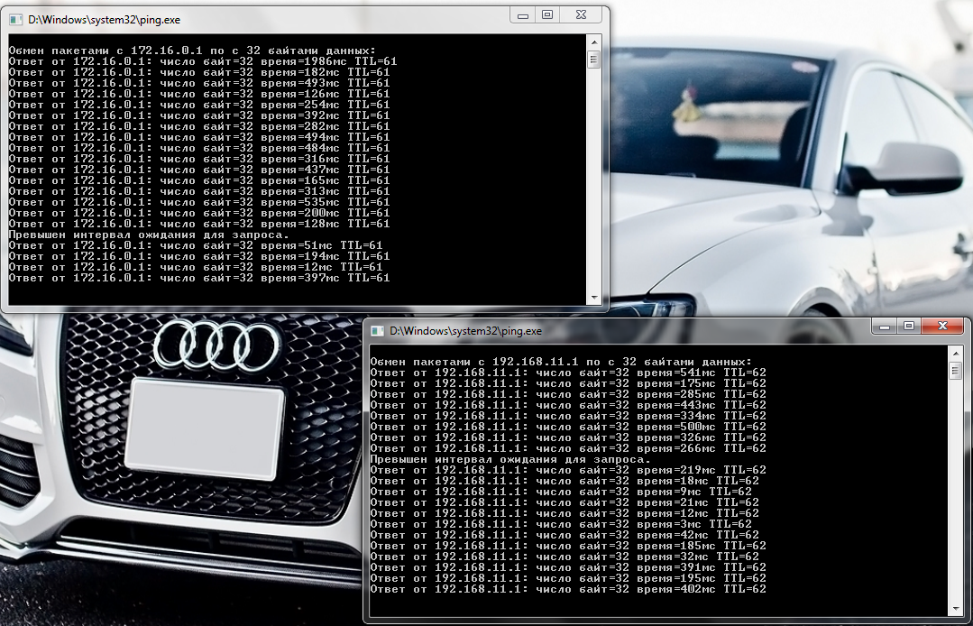Click the header line 'Обмен пакетами с 172.16.0.1'
973x626 pixels.
(x=192, y=51)
